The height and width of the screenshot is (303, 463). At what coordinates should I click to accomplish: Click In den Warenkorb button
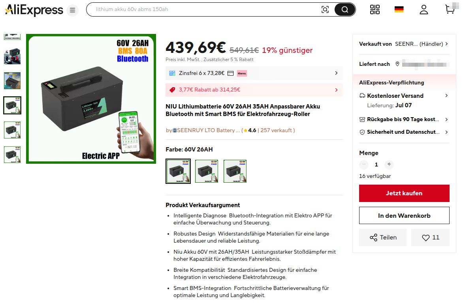click(404, 216)
